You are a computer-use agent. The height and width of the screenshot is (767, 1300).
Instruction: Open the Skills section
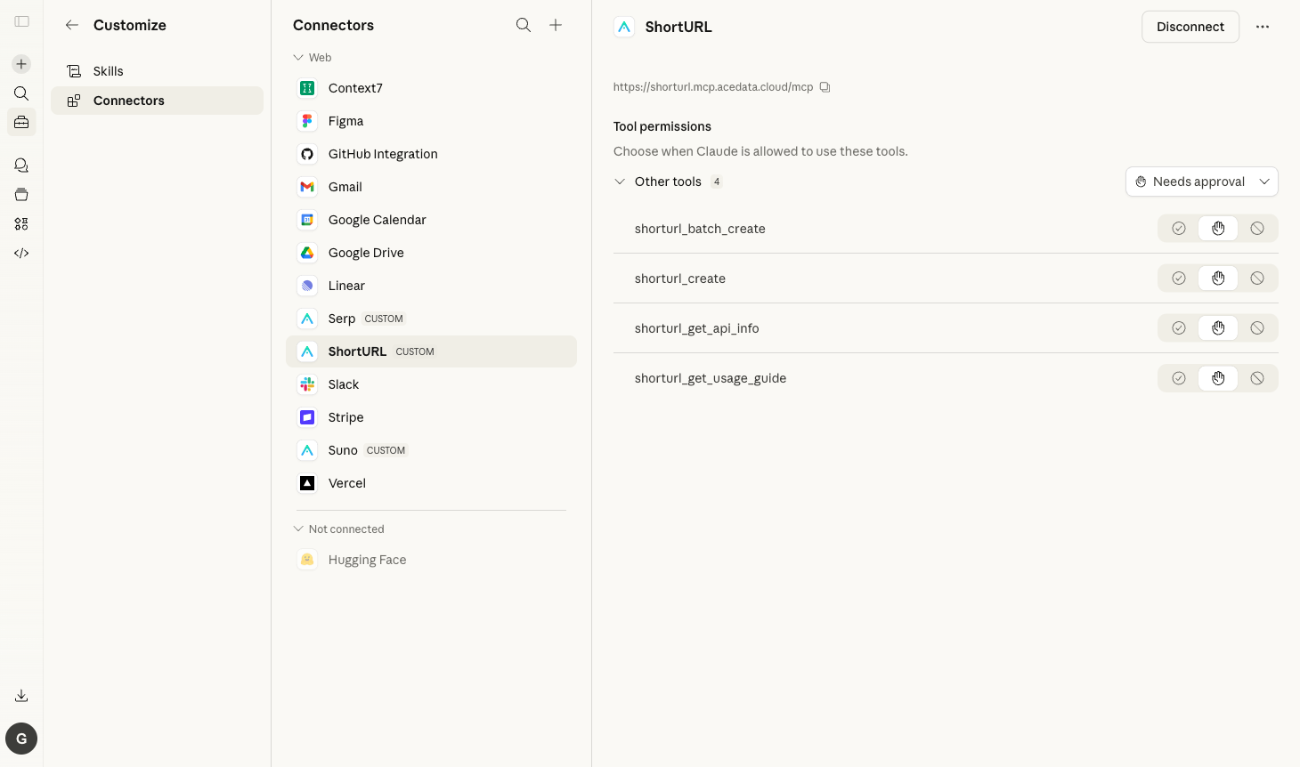[x=108, y=71]
